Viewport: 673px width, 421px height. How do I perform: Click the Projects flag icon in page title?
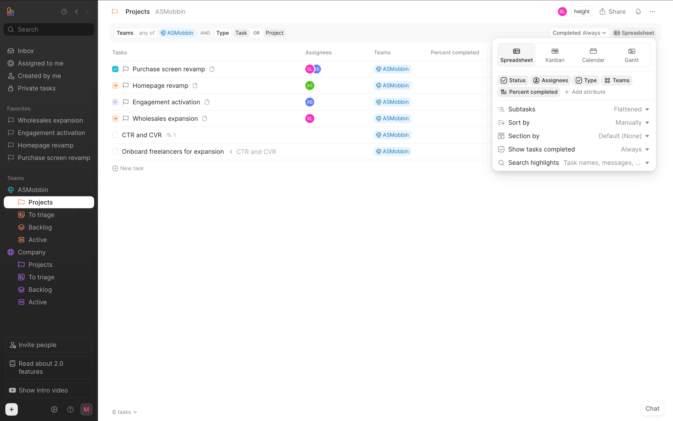click(x=115, y=12)
